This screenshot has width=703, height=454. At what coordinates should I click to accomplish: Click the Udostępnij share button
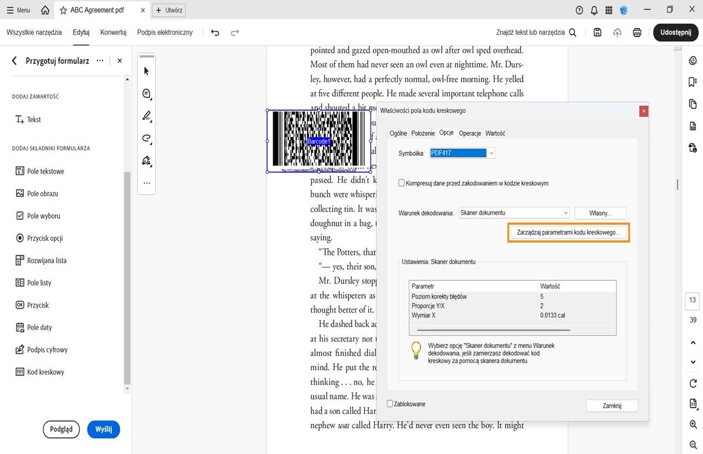pos(676,32)
